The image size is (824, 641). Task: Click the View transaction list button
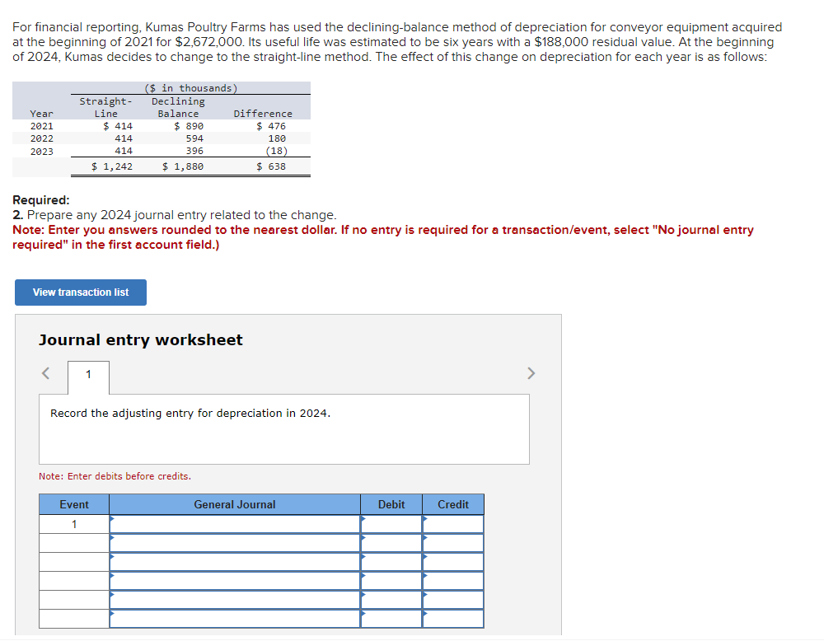(x=81, y=292)
